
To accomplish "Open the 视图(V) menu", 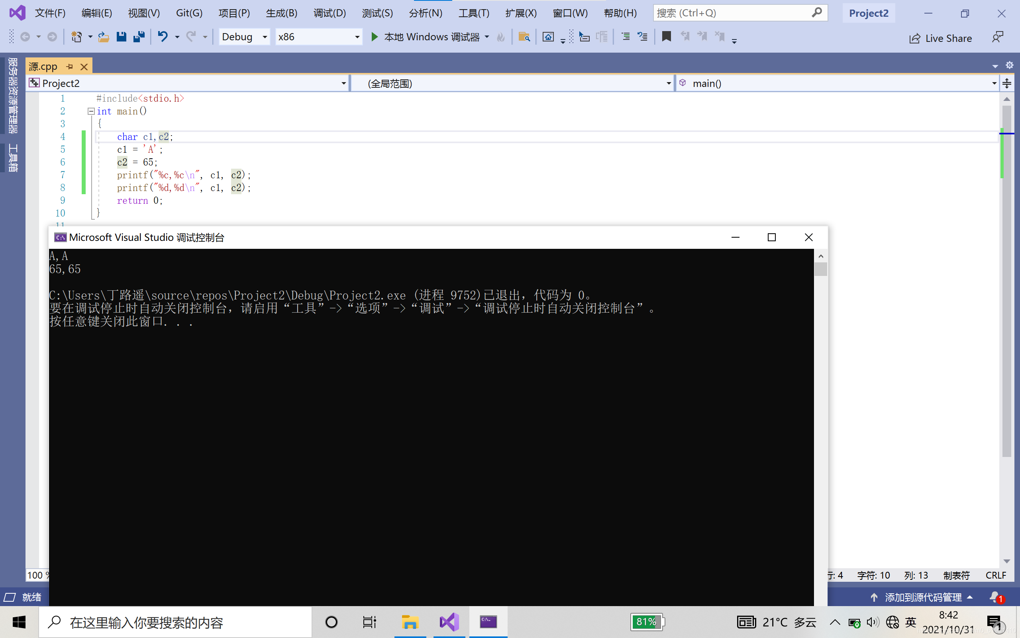I will [144, 13].
